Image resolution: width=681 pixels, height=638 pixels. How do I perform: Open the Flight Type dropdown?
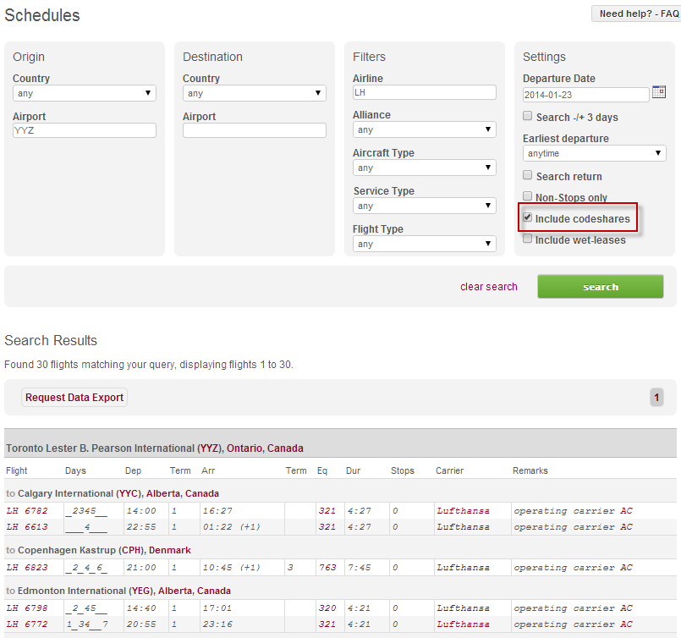coord(424,244)
